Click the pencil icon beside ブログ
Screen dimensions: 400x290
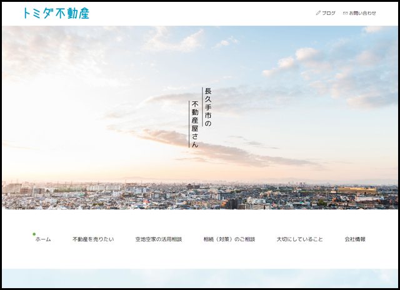[318, 13]
